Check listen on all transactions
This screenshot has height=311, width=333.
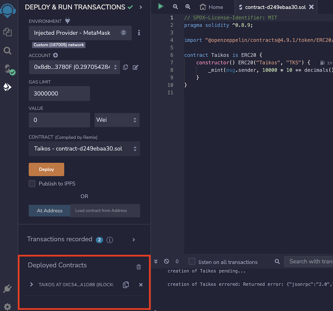pos(192,262)
